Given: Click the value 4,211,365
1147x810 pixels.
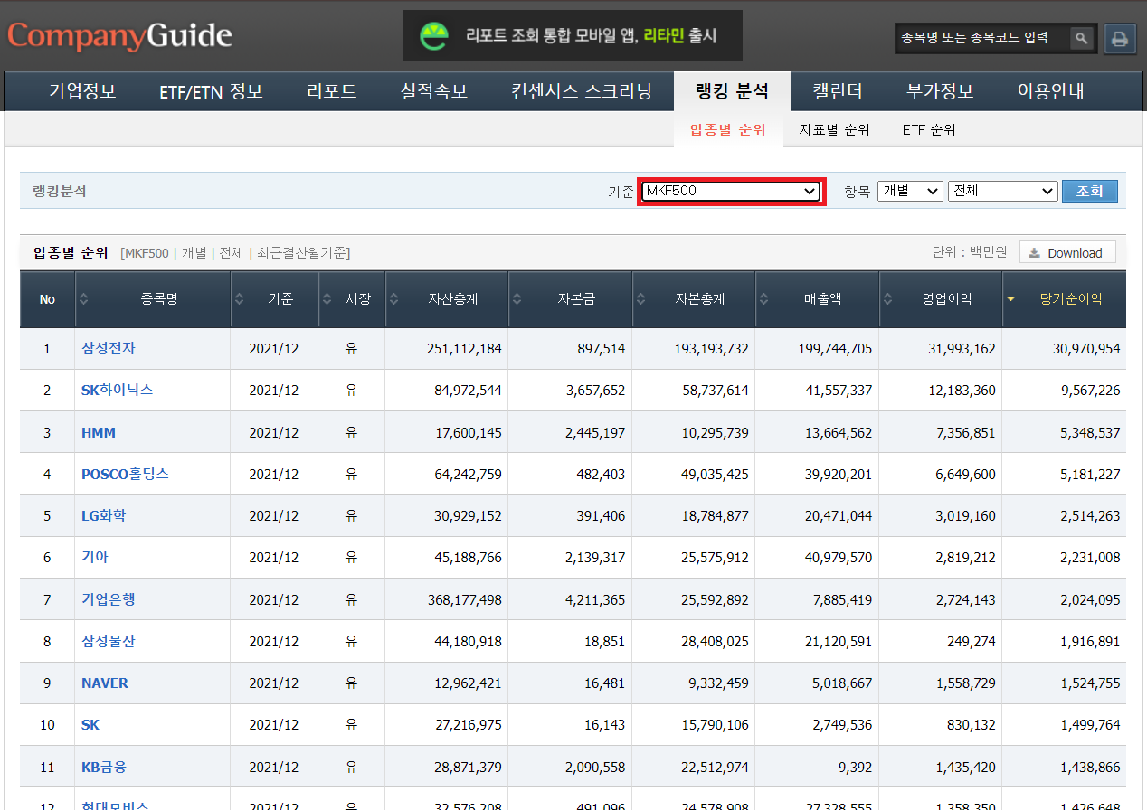Looking at the screenshot, I should click(595, 598).
